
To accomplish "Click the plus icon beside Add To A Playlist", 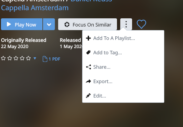I will (x=88, y=38).
